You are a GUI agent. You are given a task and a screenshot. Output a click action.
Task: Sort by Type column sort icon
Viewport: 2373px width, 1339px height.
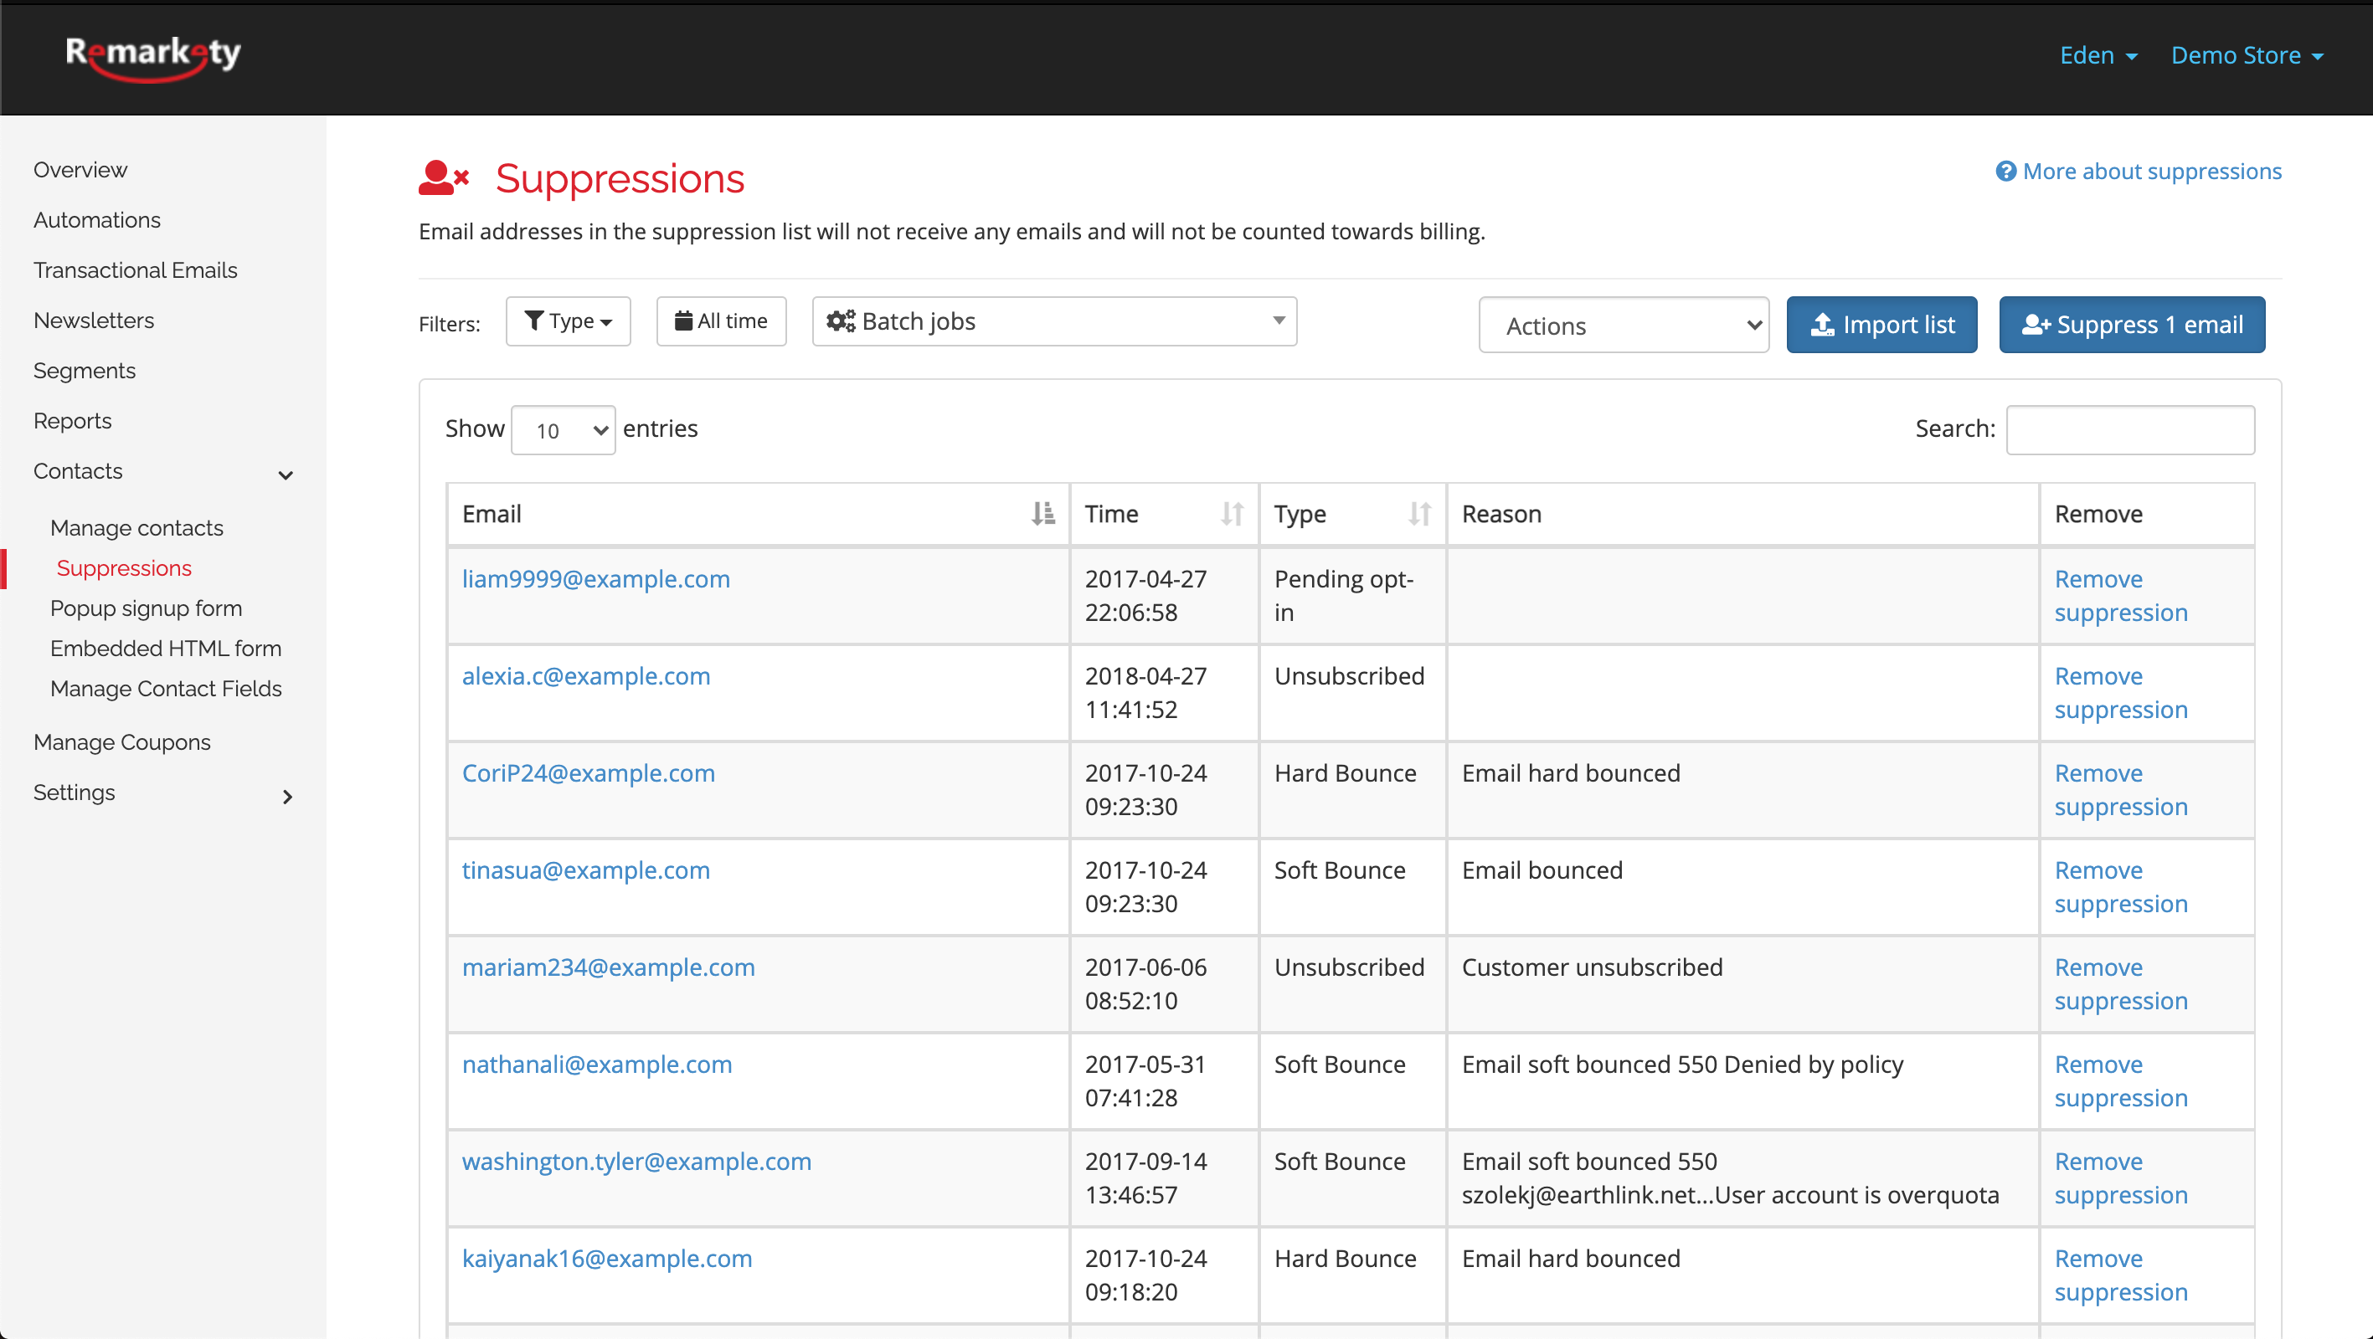click(1419, 514)
